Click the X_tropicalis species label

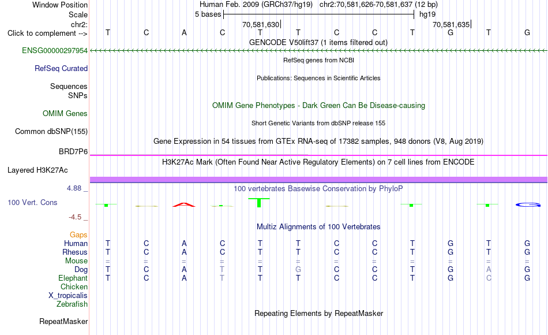[x=68, y=296]
